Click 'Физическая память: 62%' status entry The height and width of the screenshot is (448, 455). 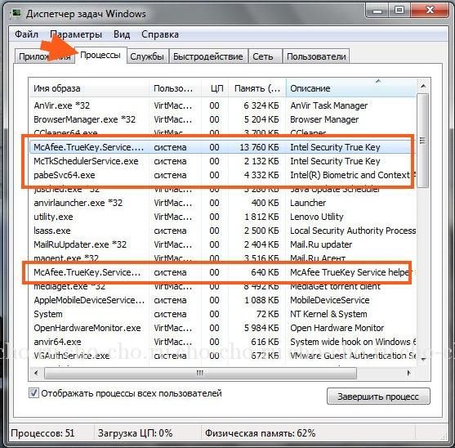coord(261,433)
